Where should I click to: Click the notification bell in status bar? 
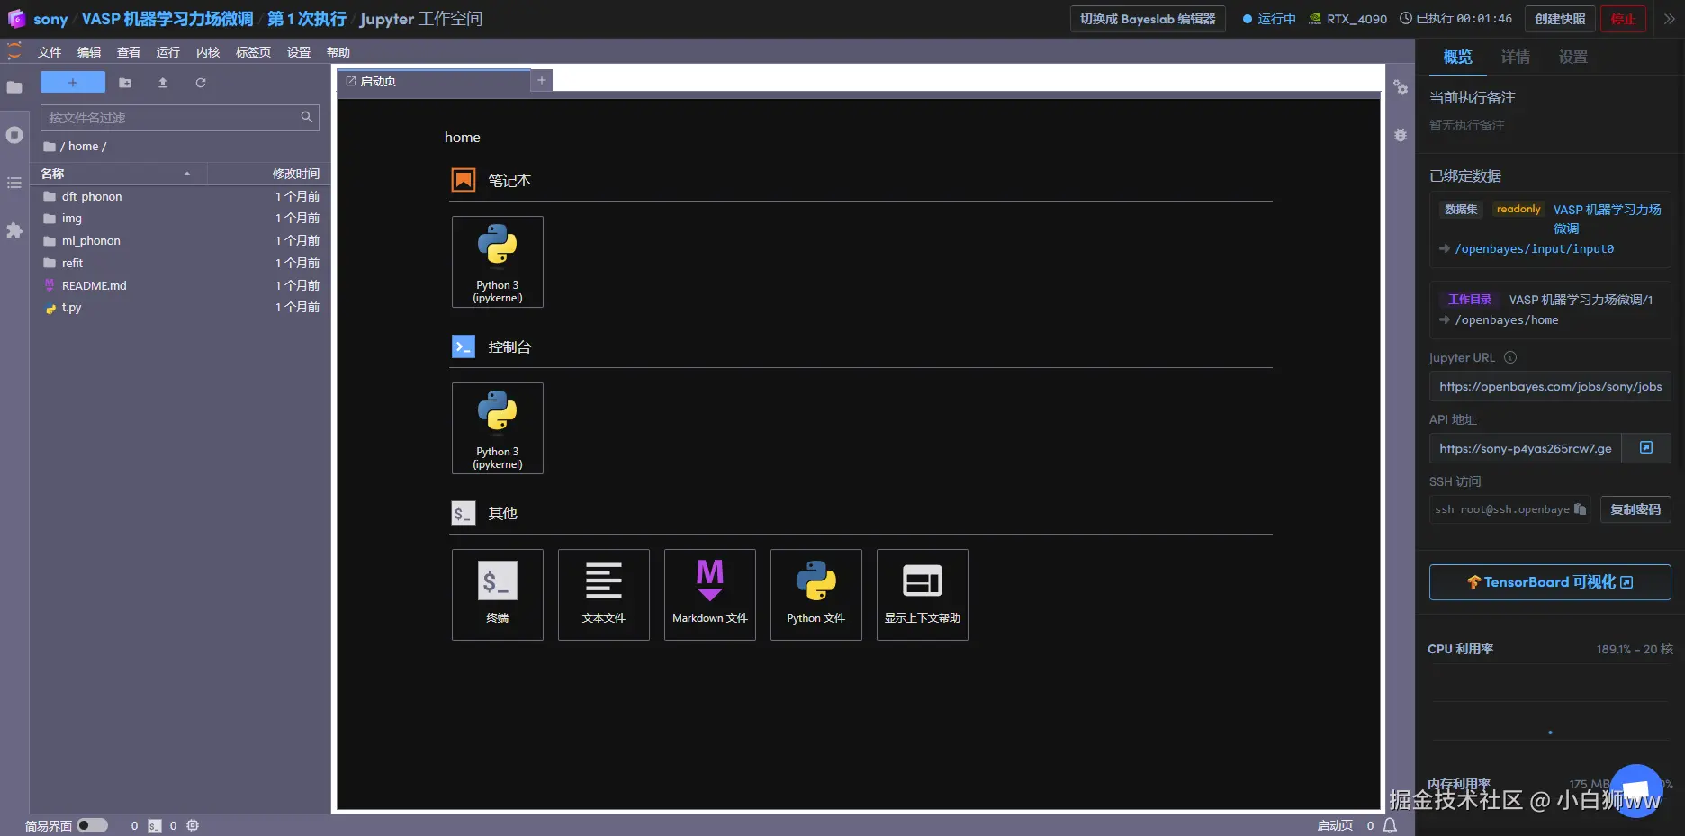1390,825
